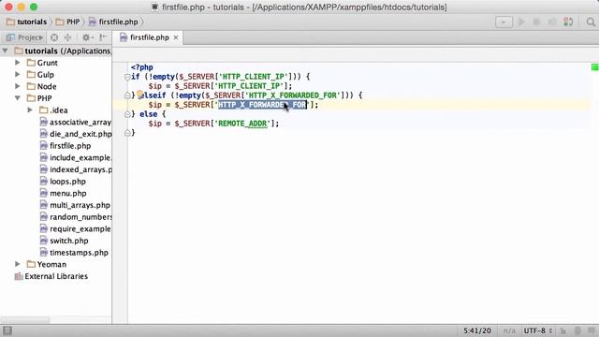Open timestamps.php in project tree
The height and width of the screenshot is (337, 599).
[x=74, y=252]
